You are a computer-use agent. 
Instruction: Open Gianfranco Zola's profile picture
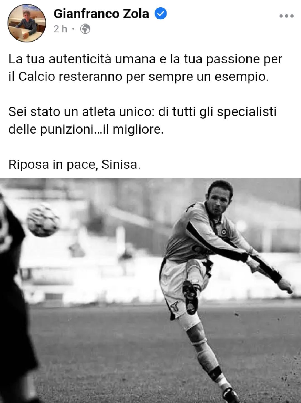pyautogui.click(x=27, y=23)
